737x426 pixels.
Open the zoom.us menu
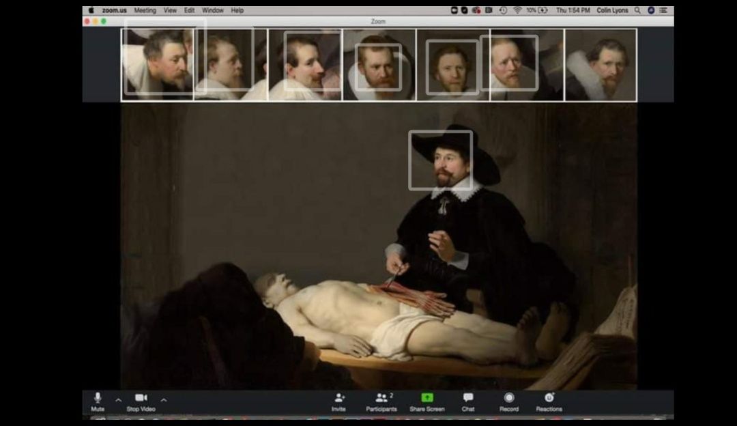click(x=114, y=10)
